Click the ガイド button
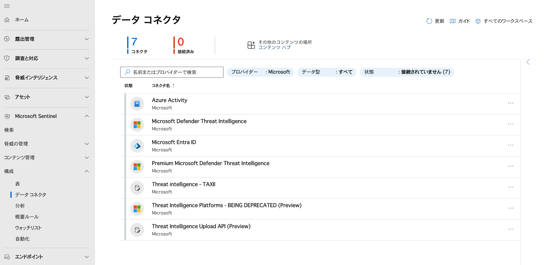548x265 pixels. point(460,21)
